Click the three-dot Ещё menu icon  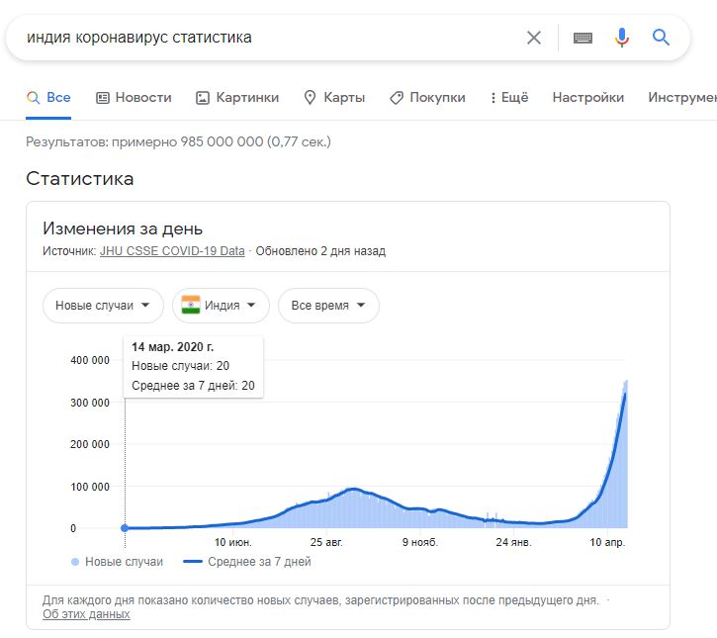point(493,97)
